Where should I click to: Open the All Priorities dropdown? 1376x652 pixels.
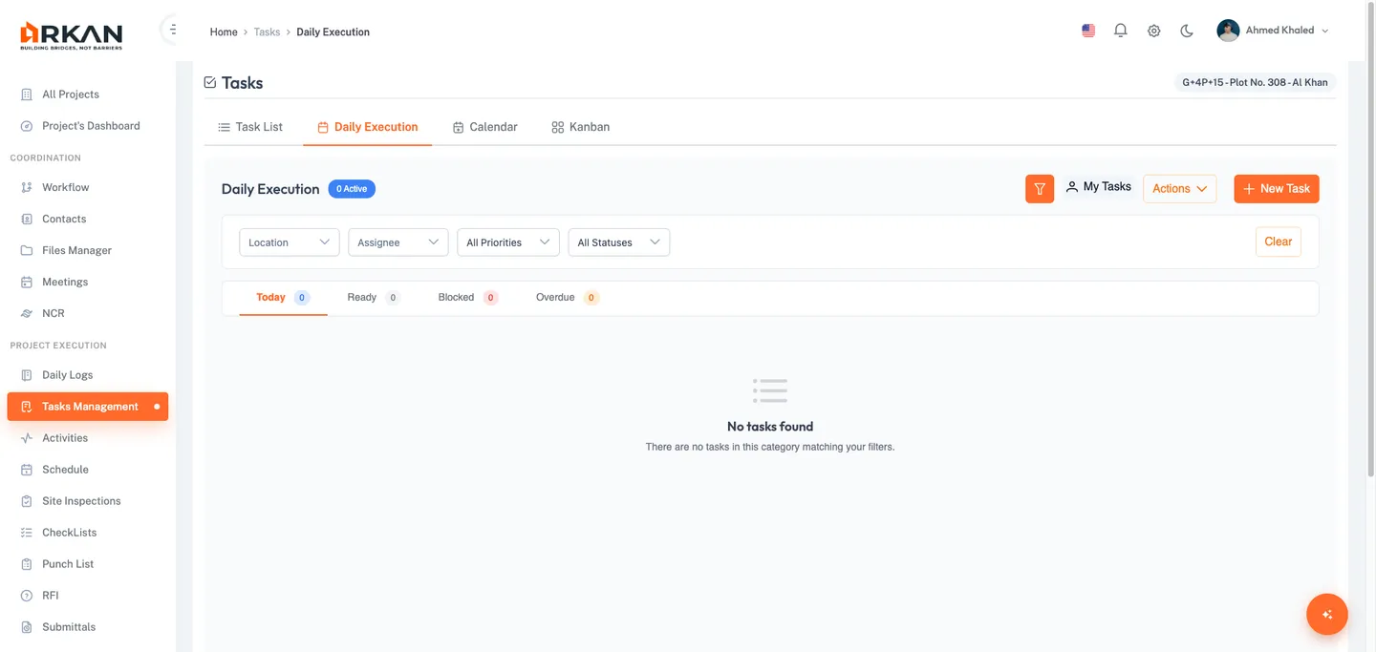click(507, 242)
